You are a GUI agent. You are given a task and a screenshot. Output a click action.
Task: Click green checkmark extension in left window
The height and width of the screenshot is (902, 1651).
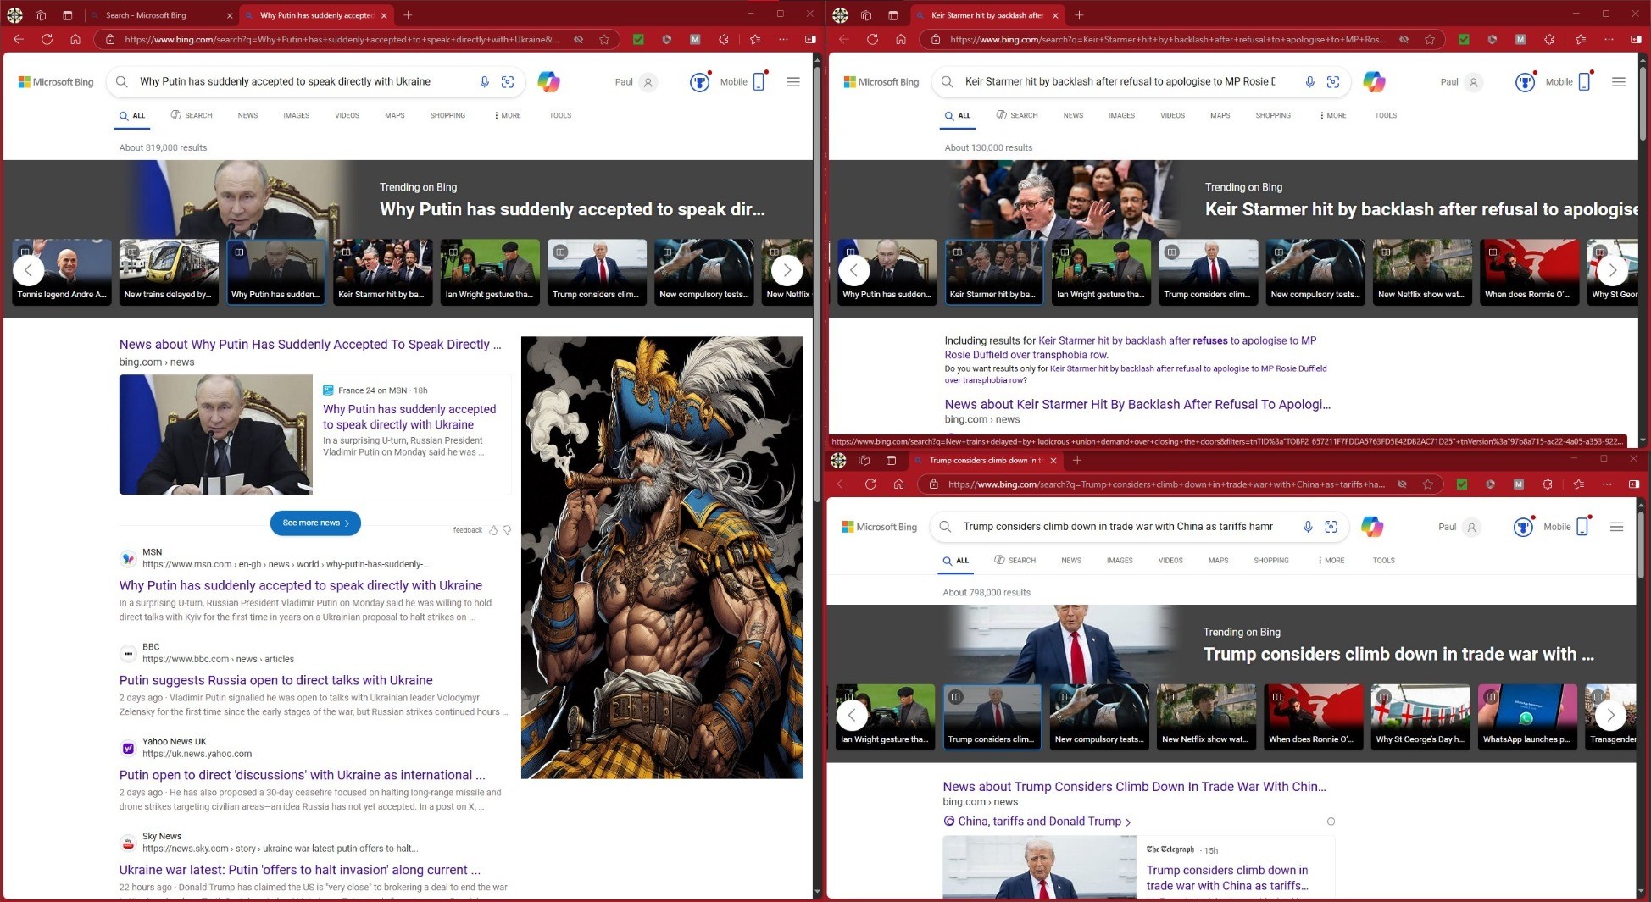point(638,39)
